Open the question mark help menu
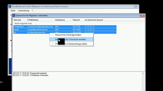163x91 pixels. pos(32,11)
